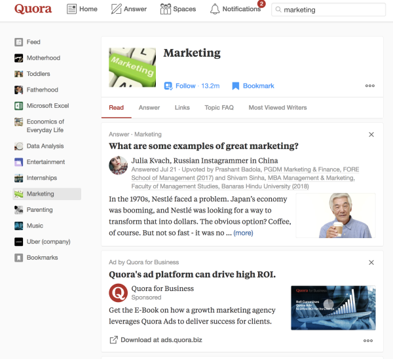Click the Internships topic icon
This screenshot has height=359, width=393.
pyautogui.click(x=18, y=178)
